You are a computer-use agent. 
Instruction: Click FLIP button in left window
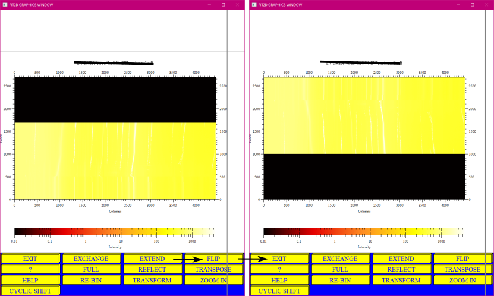pos(213,259)
